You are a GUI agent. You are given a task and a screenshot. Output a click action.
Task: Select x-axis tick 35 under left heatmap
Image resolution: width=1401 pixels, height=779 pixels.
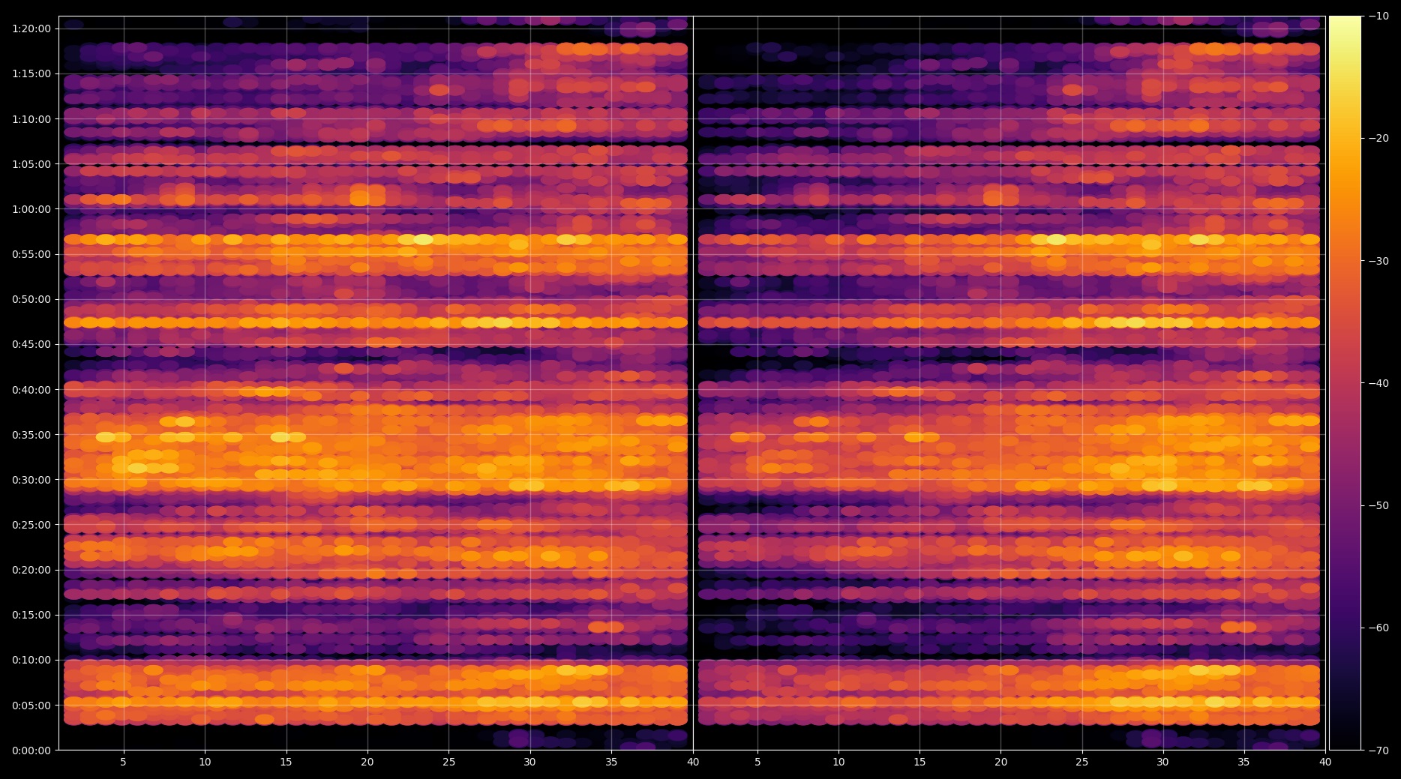pyautogui.click(x=611, y=762)
